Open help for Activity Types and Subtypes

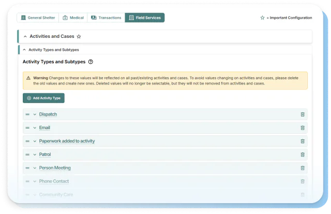(x=91, y=62)
